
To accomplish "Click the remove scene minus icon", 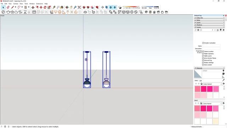I will point(201,30).
